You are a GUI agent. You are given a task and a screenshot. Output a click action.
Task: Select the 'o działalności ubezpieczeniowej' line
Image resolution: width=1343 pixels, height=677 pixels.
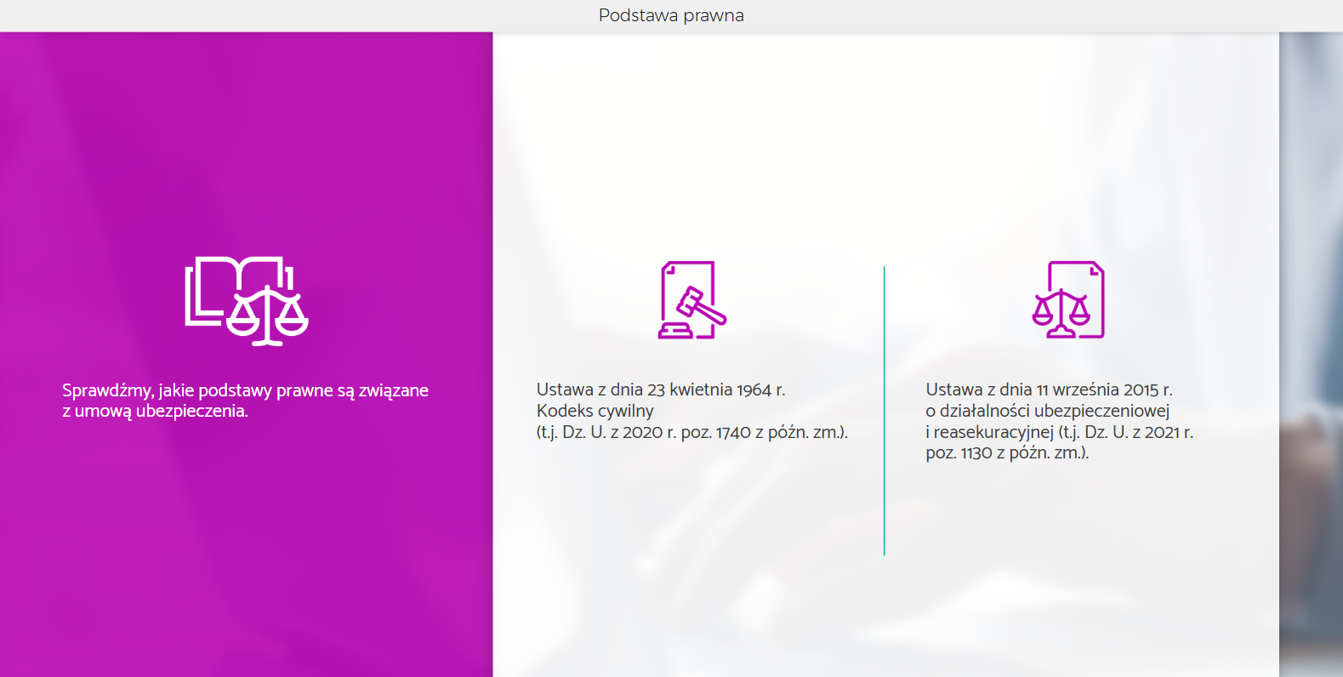[1047, 411]
